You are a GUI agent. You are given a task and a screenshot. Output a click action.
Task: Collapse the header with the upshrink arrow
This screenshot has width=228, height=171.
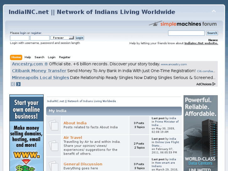[x=214, y=11]
